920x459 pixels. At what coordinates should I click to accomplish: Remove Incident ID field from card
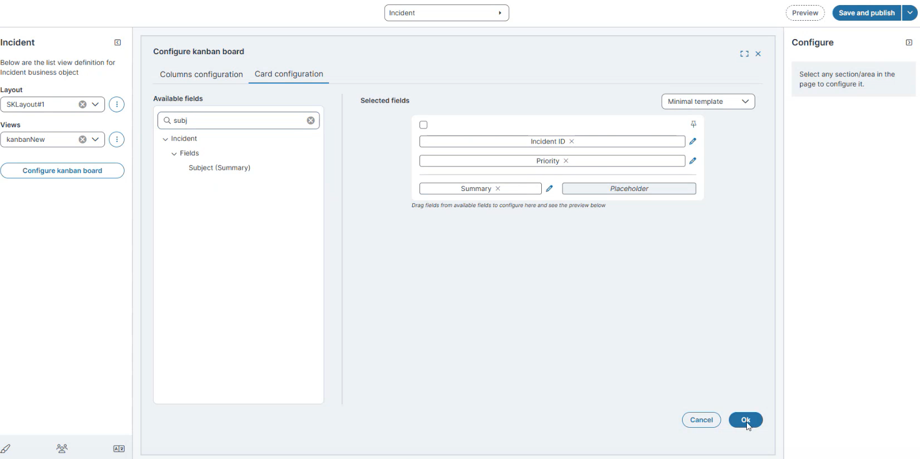[571, 142]
